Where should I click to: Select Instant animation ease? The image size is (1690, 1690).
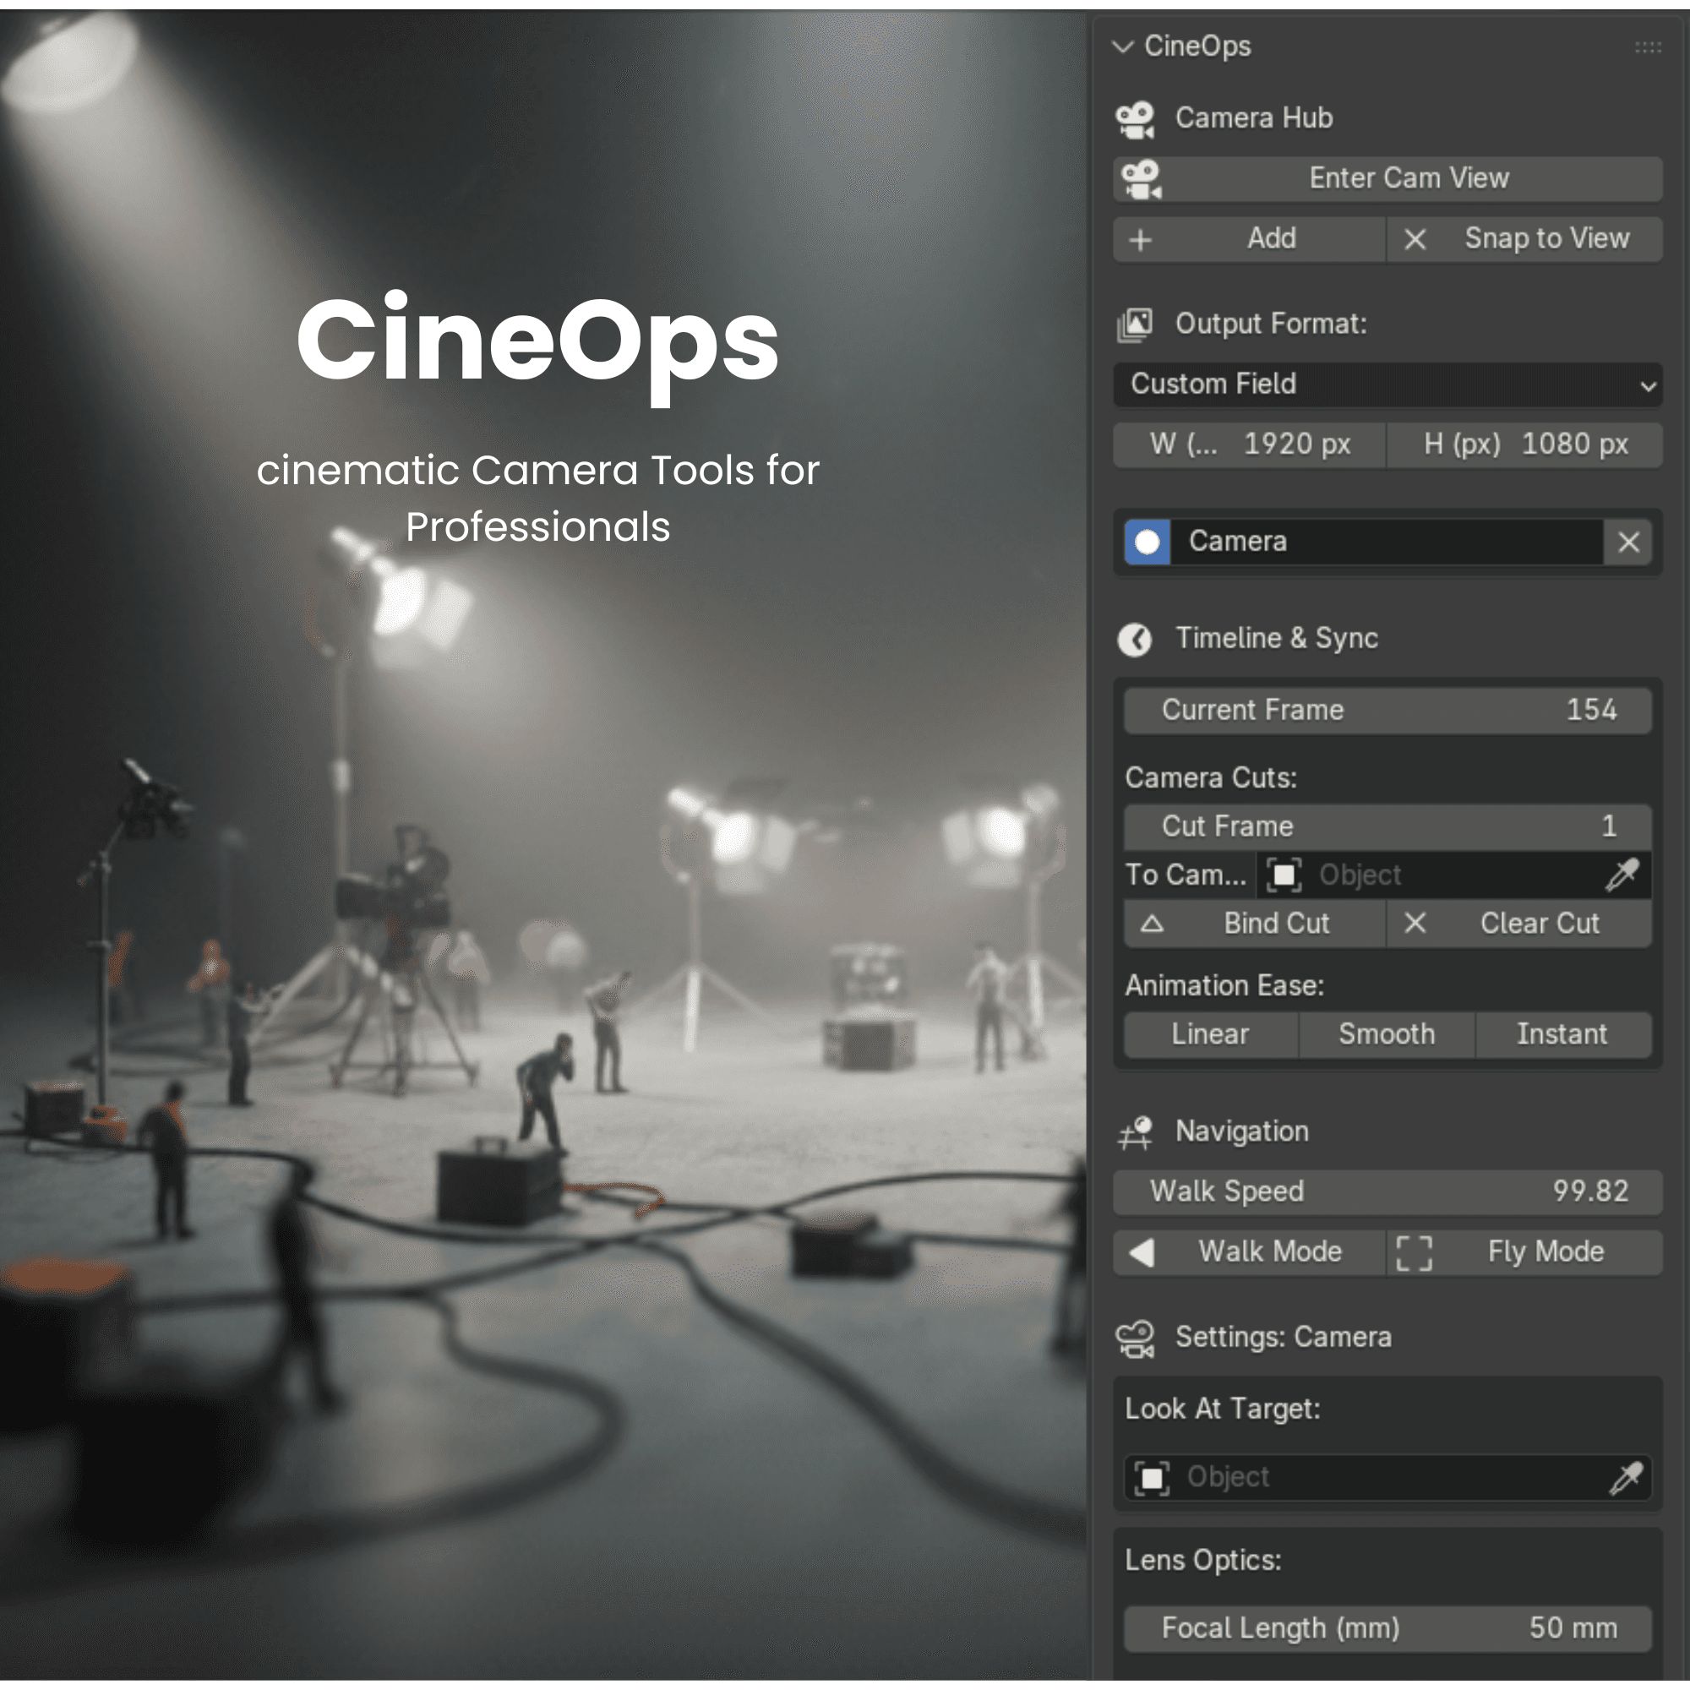tap(1562, 1035)
